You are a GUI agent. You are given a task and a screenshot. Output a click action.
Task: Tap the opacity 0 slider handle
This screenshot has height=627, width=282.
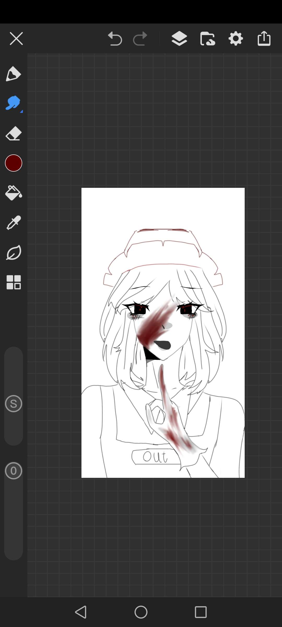click(13, 471)
